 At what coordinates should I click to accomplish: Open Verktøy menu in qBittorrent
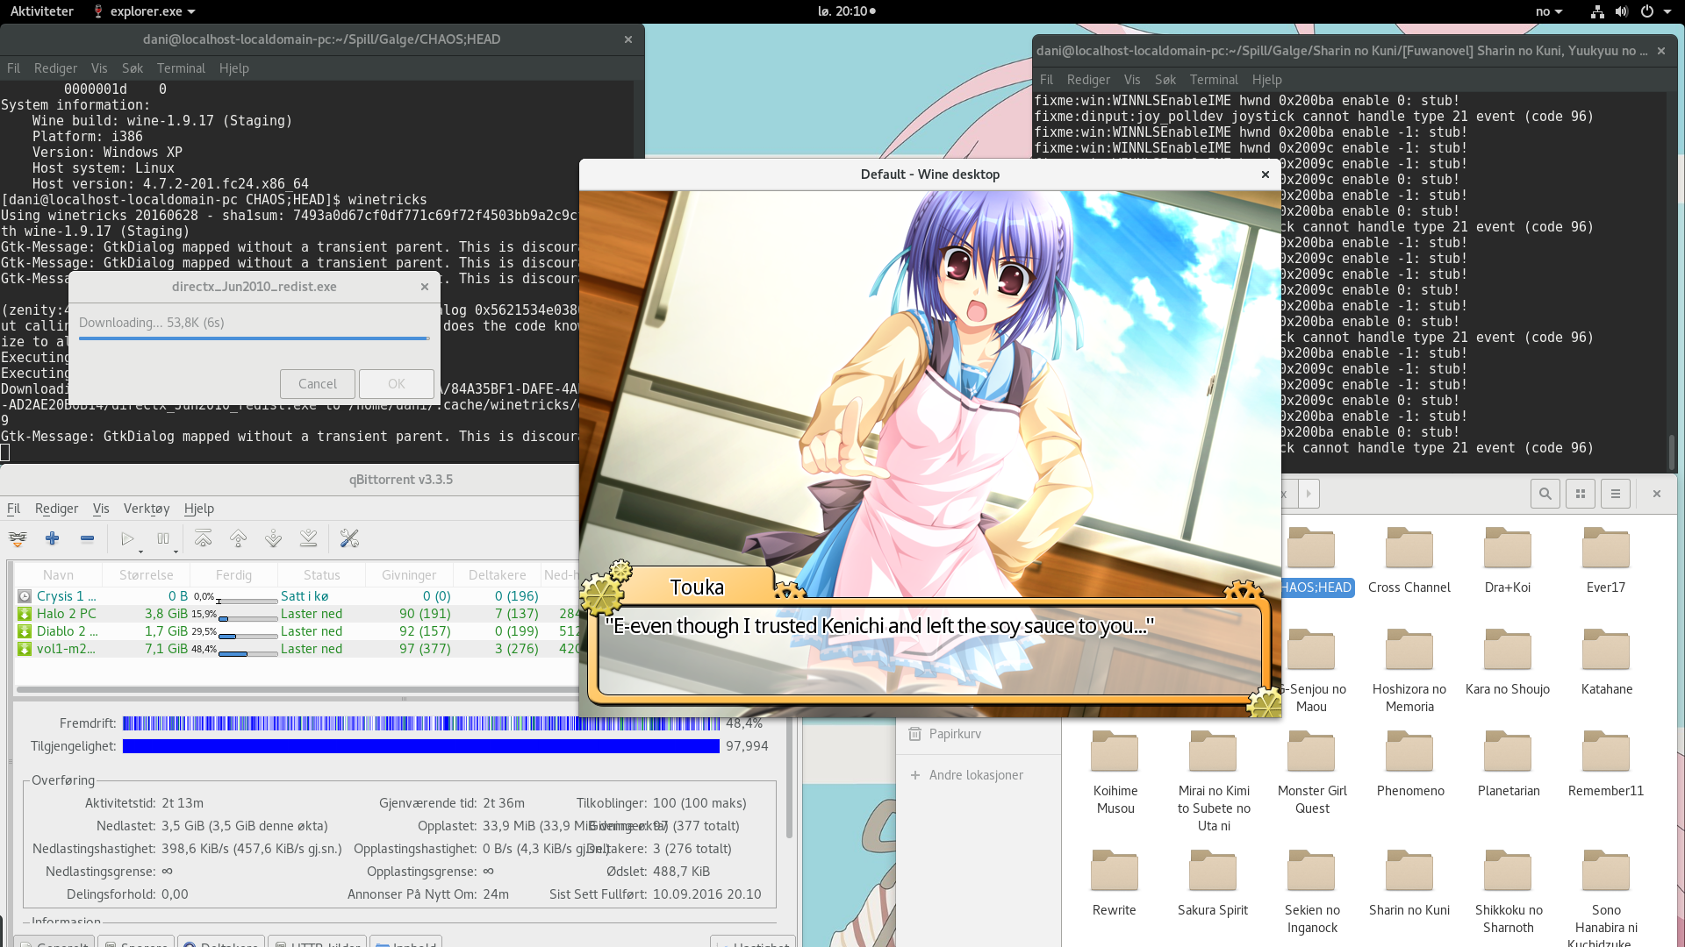click(146, 509)
